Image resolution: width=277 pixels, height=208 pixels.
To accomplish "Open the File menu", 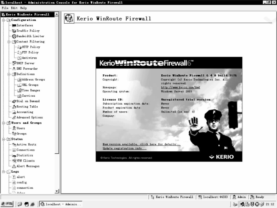I will [5, 8].
